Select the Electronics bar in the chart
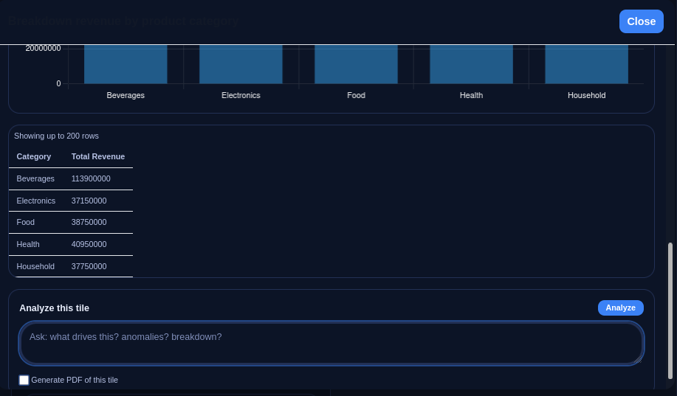This screenshot has height=396, width=677. pyautogui.click(x=241, y=64)
